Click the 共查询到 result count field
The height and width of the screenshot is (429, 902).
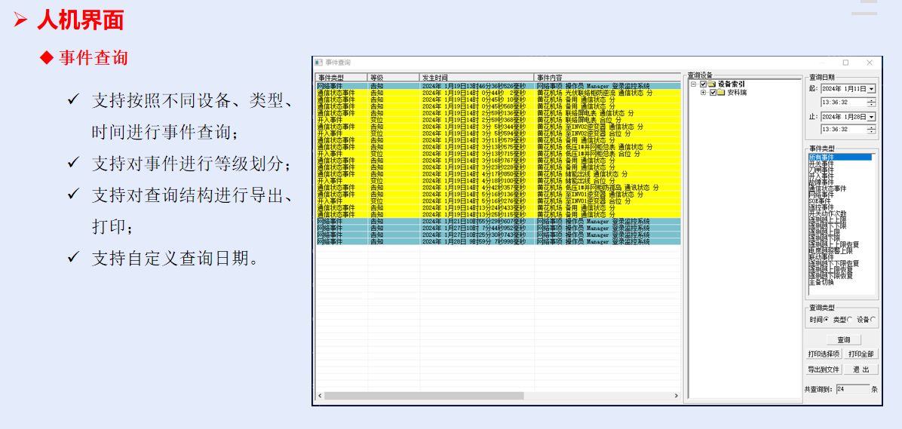click(852, 389)
